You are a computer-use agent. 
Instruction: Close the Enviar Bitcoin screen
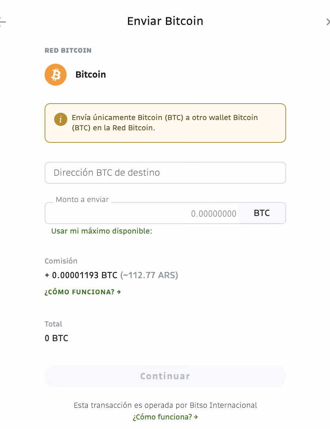pyautogui.click(x=328, y=22)
